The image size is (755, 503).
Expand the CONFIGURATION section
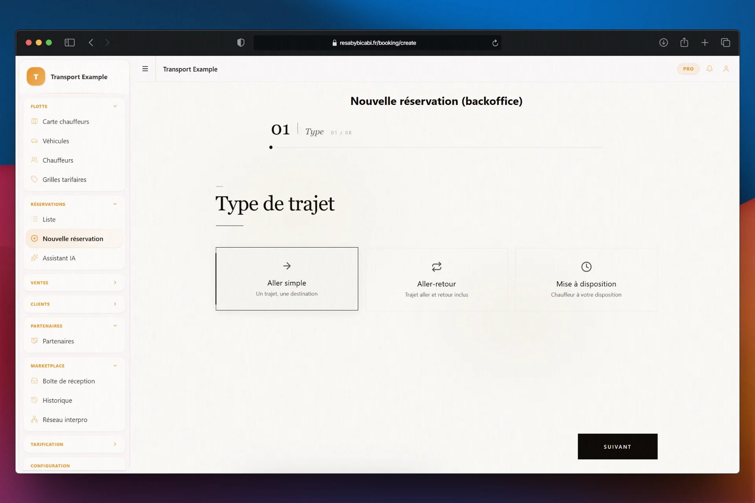pos(74,465)
